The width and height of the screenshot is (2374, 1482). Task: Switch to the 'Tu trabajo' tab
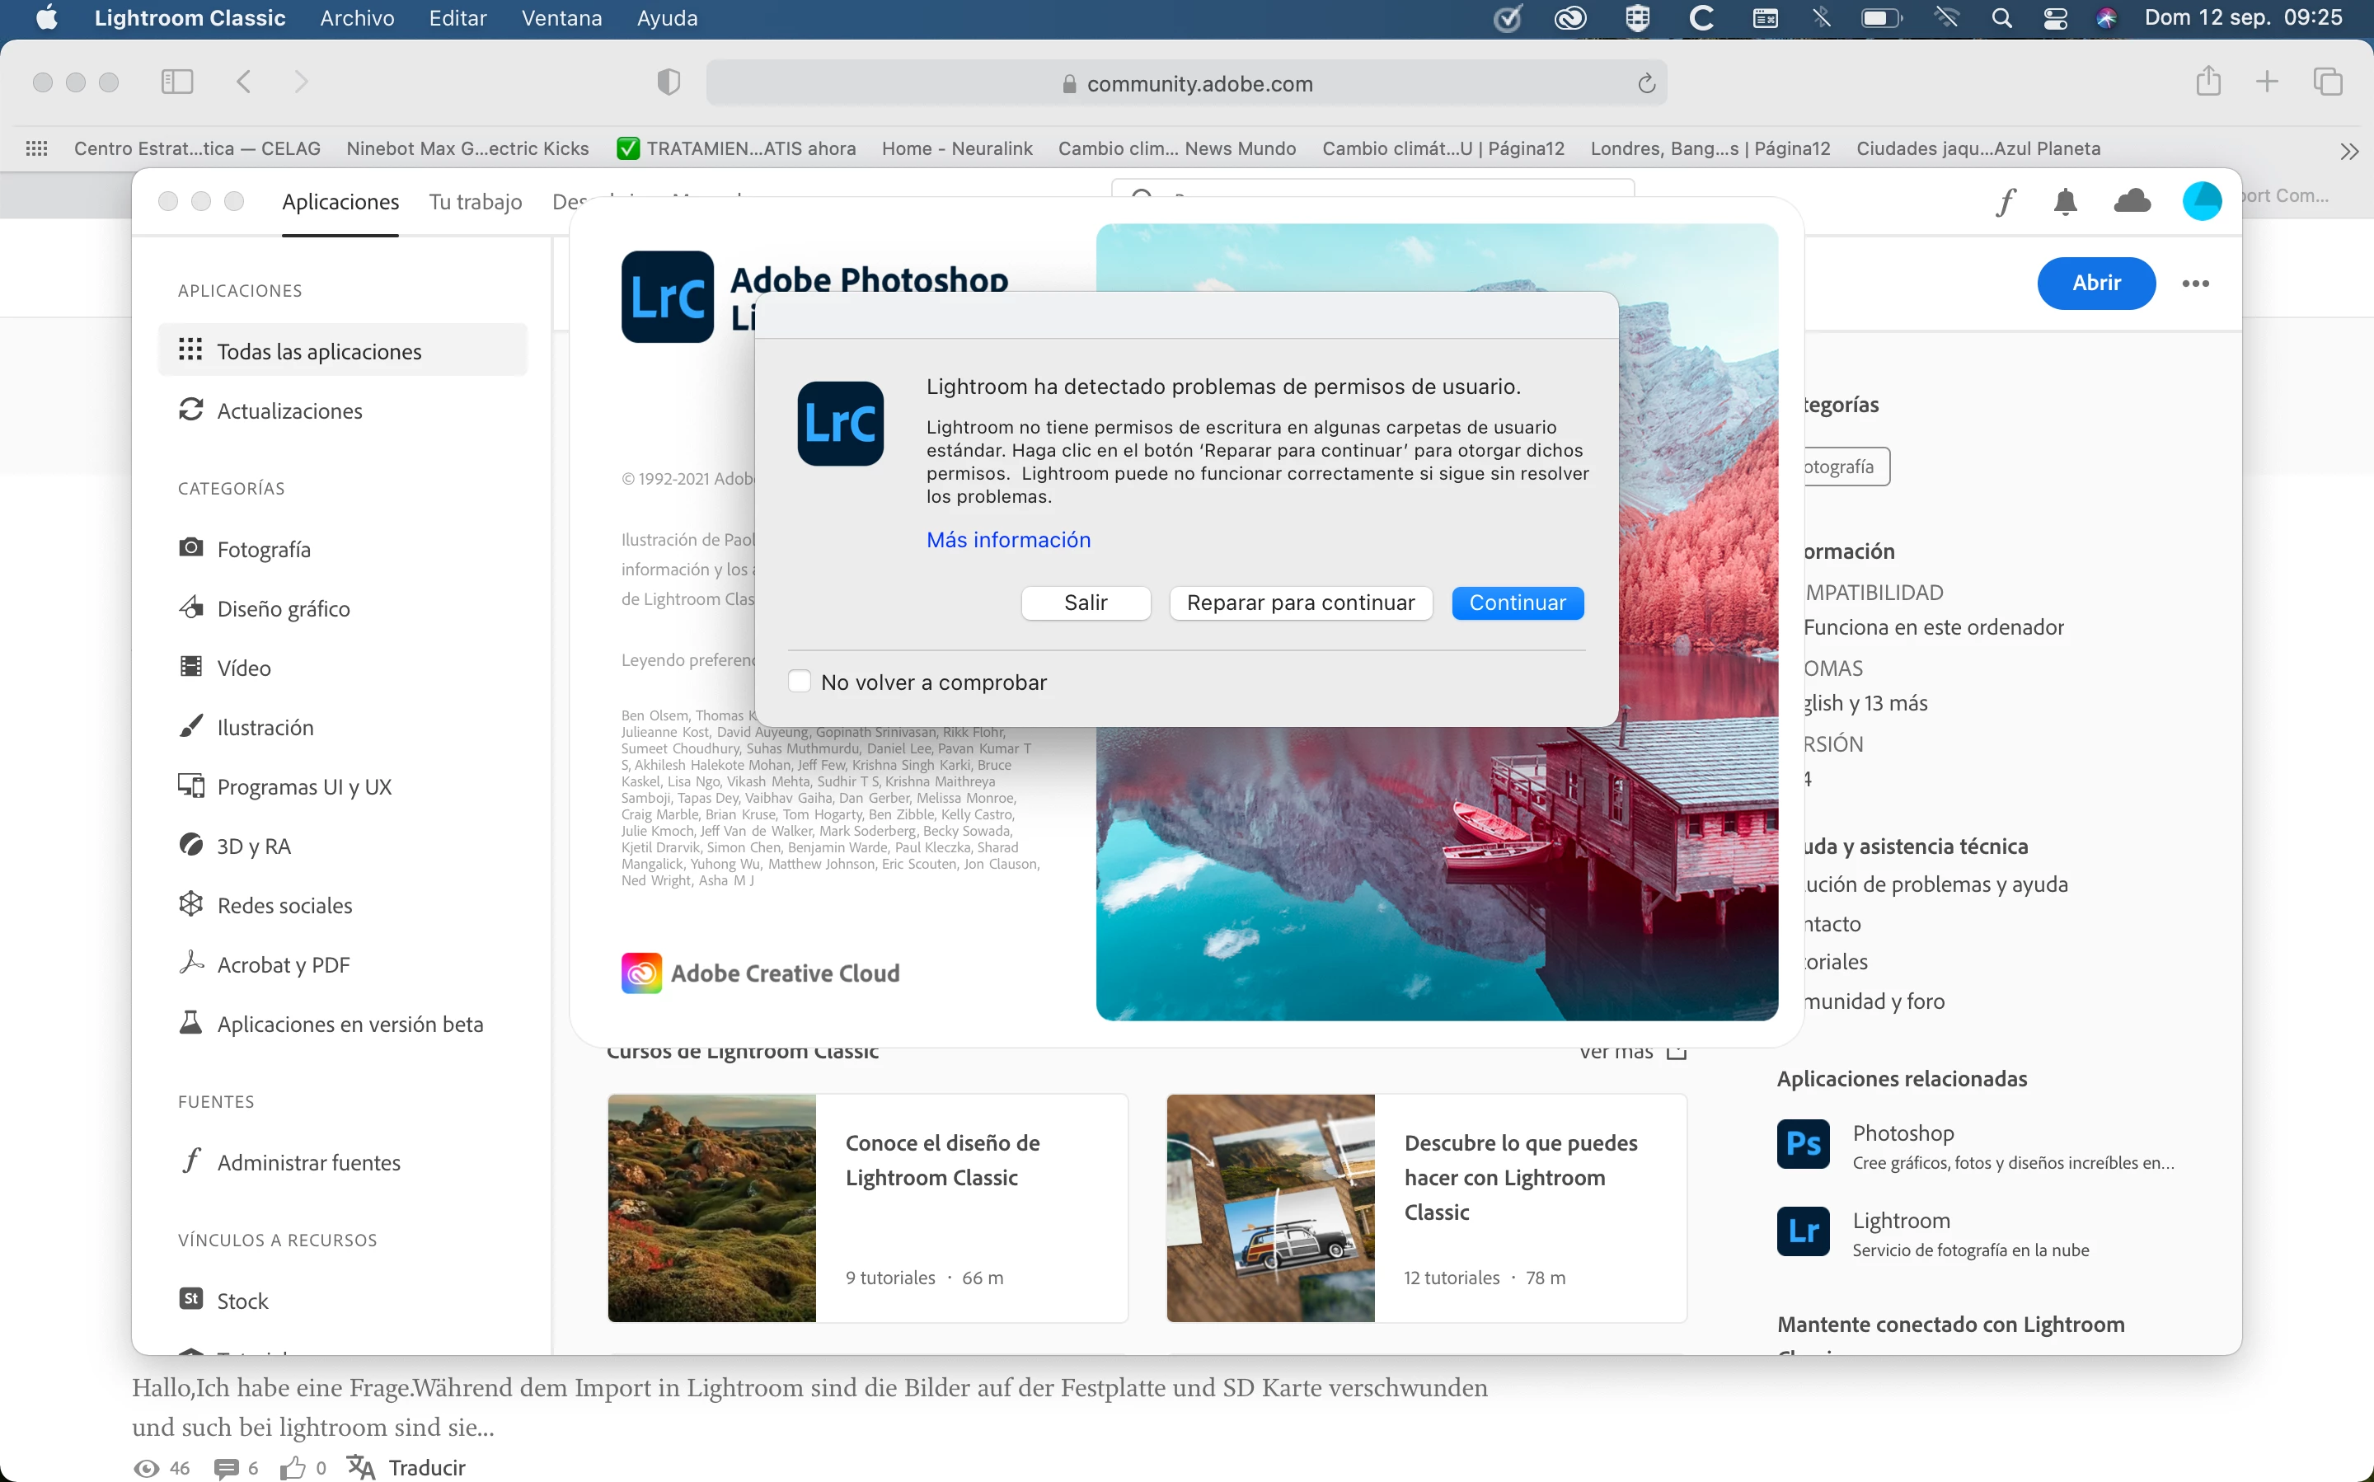[x=476, y=202]
